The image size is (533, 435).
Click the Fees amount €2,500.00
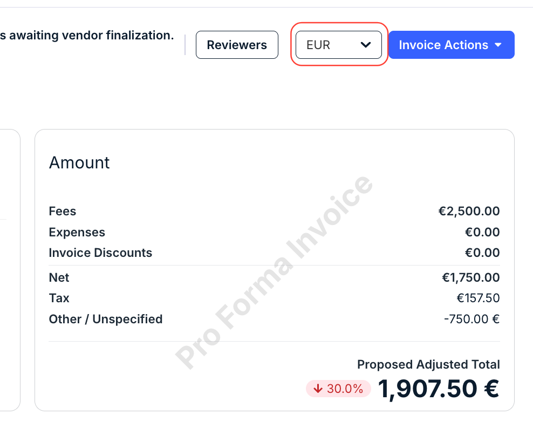tap(469, 211)
